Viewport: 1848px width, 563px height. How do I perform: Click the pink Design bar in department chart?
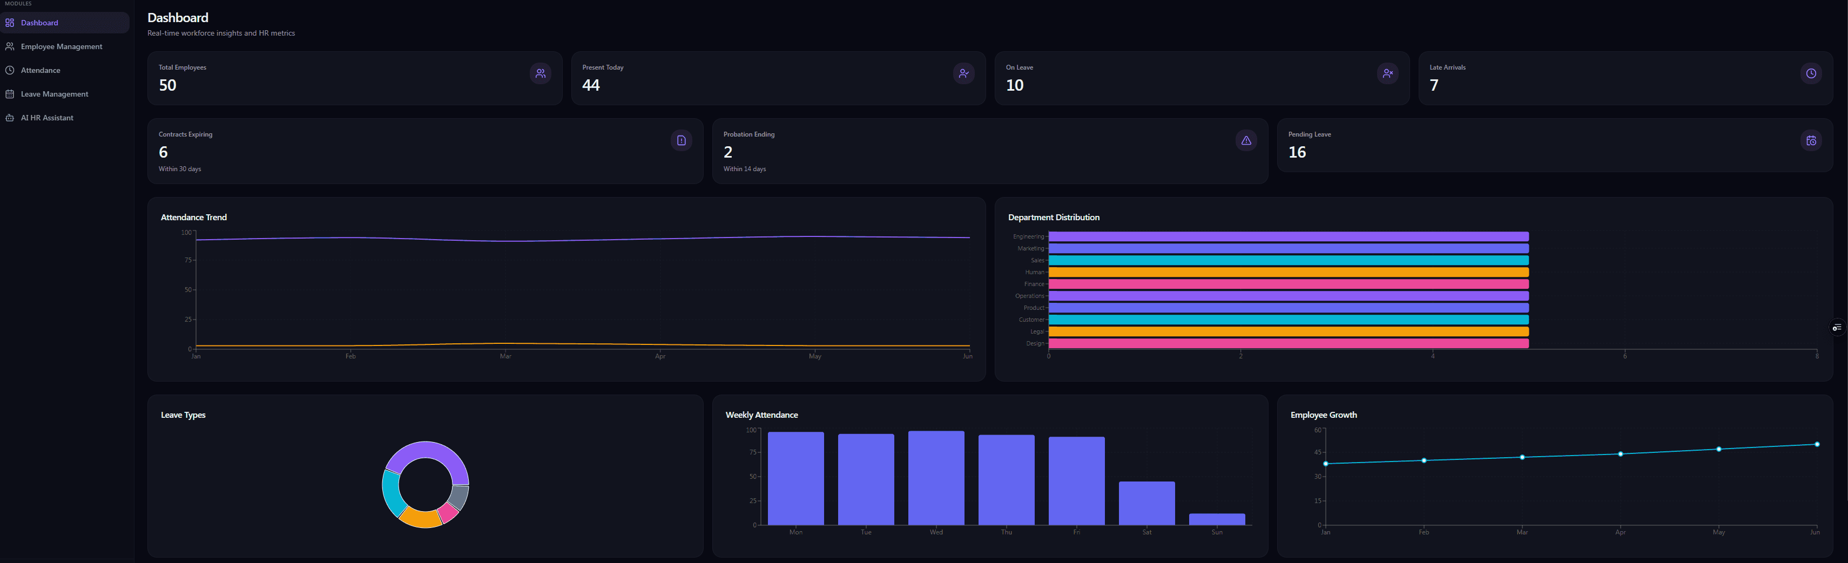point(1289,343)
